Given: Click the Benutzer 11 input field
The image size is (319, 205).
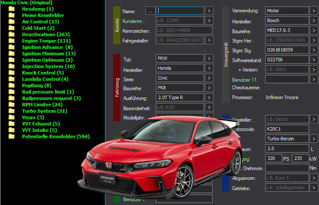Looking at the screenshot, I should pos(287,79).
